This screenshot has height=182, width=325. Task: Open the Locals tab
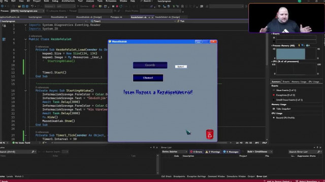coord(10,176)
